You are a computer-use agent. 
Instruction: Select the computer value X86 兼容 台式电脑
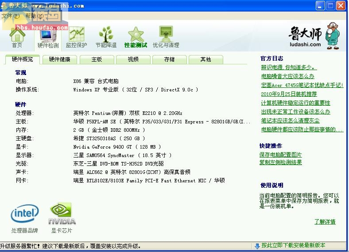coord(96,81)
